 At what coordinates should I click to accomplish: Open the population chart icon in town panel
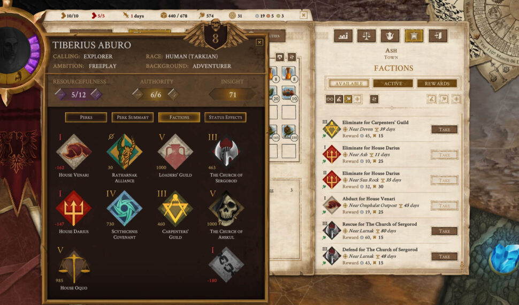click(x=343, y=36)
